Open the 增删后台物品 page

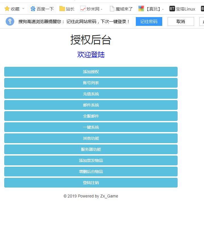point(91,172)
